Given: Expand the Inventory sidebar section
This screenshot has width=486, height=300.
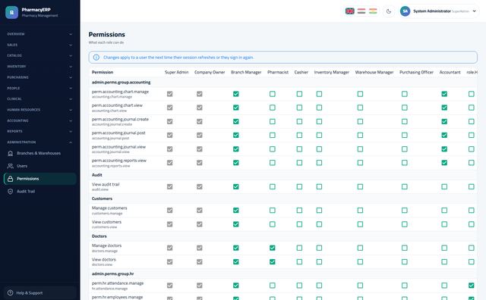Looking at the screenshot, I should pos(40,67).
